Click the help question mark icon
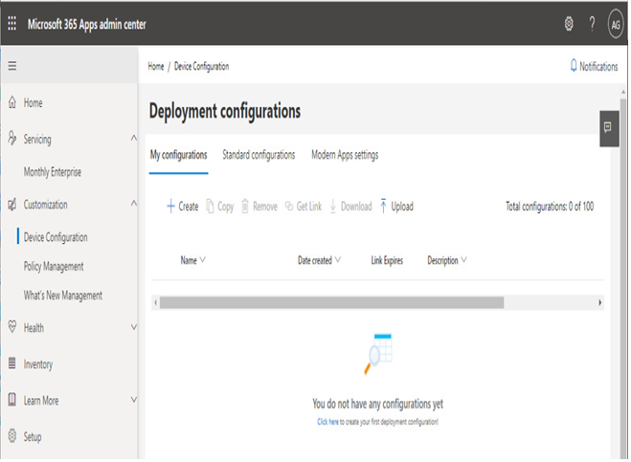 pyautogui.click(x=592, y=24)
